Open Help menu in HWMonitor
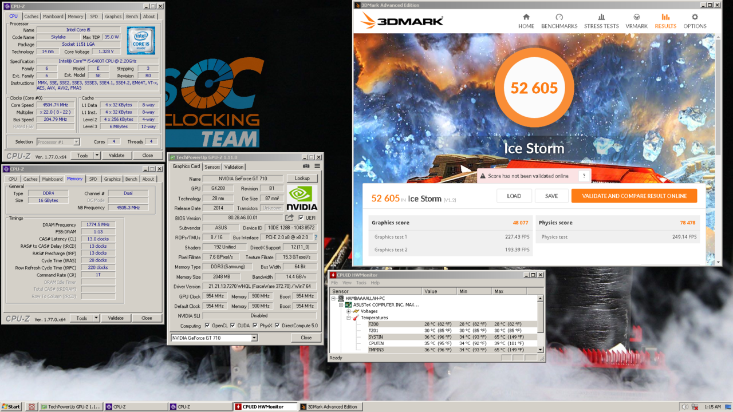Screen dimensions: 733x412 [375, 283]
